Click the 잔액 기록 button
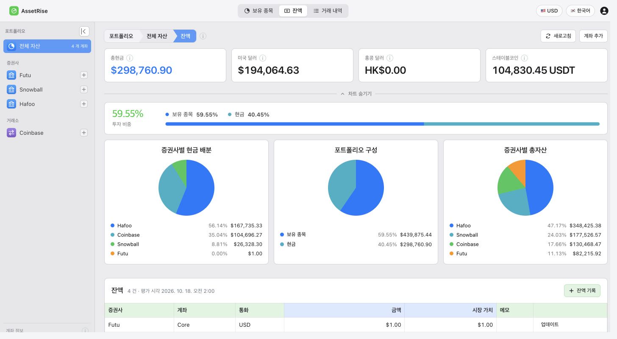This screenshot has width=617, height=339. 582,291
